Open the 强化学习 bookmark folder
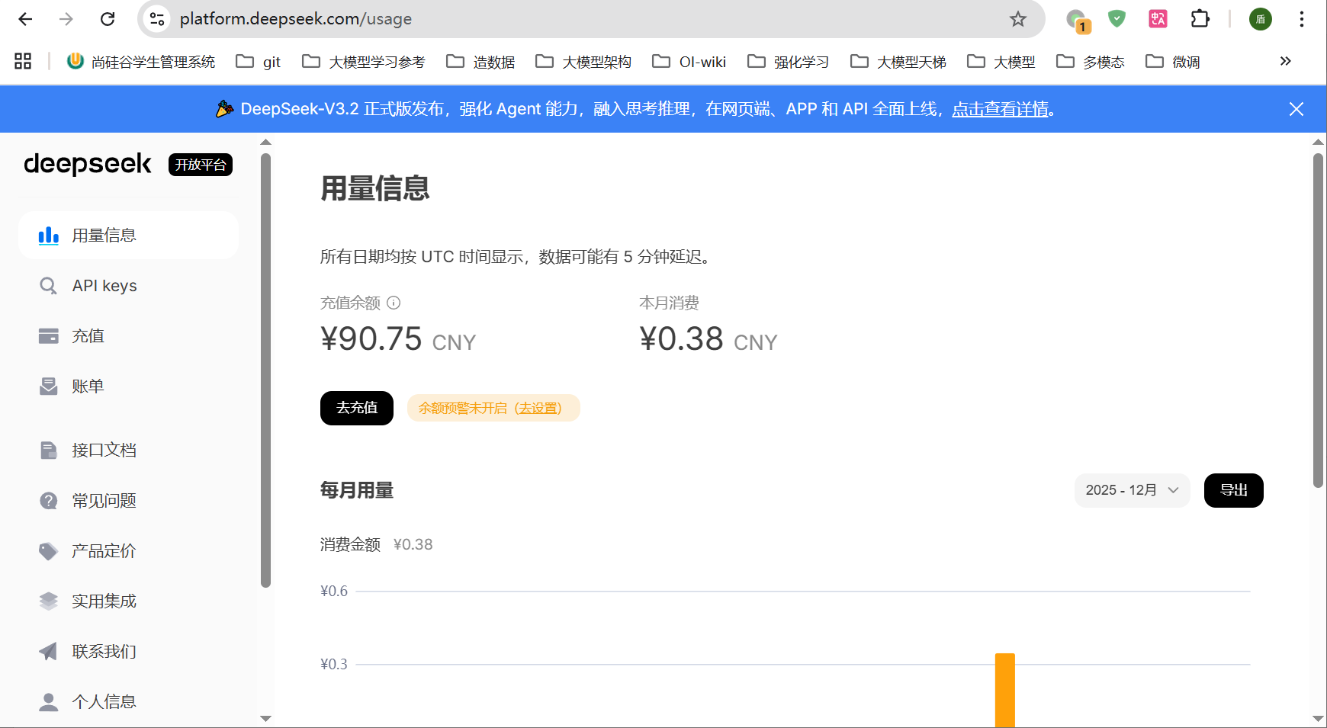 tap(788, 61)
